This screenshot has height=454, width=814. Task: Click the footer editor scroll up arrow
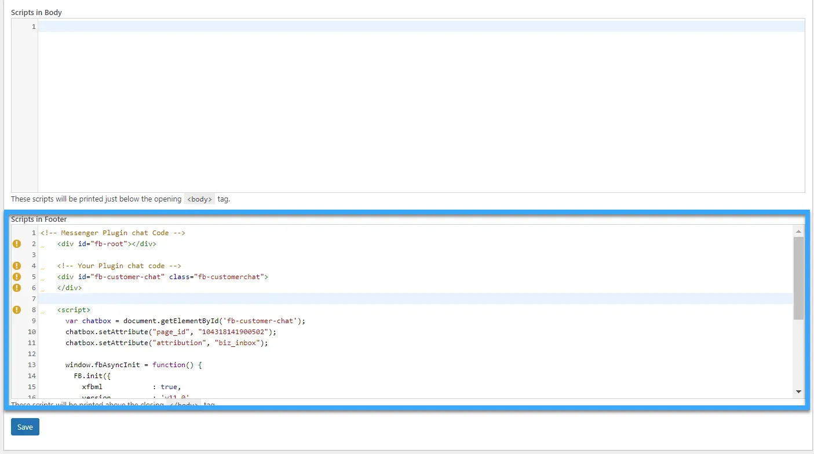point(798,232)
